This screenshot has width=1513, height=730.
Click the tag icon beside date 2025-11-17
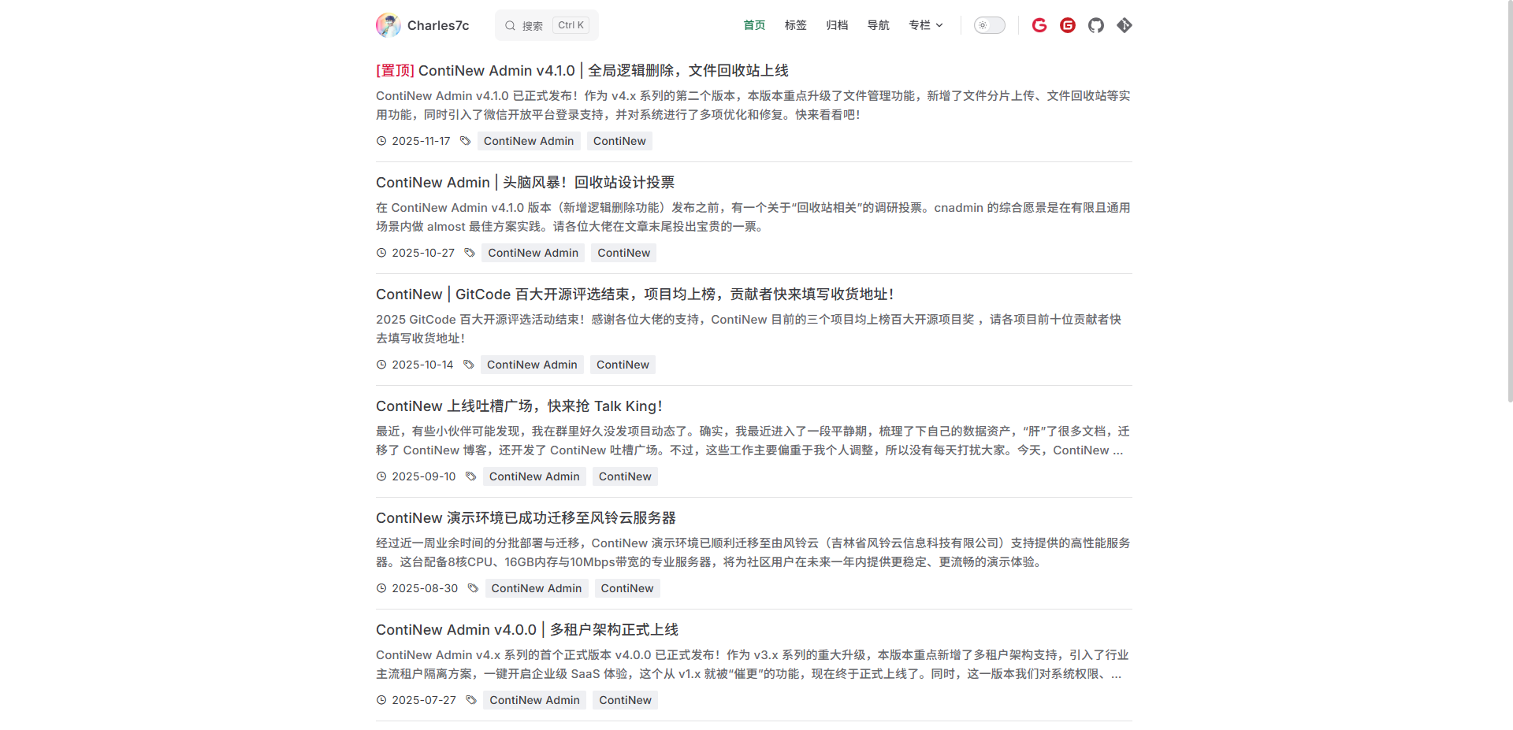466,141
